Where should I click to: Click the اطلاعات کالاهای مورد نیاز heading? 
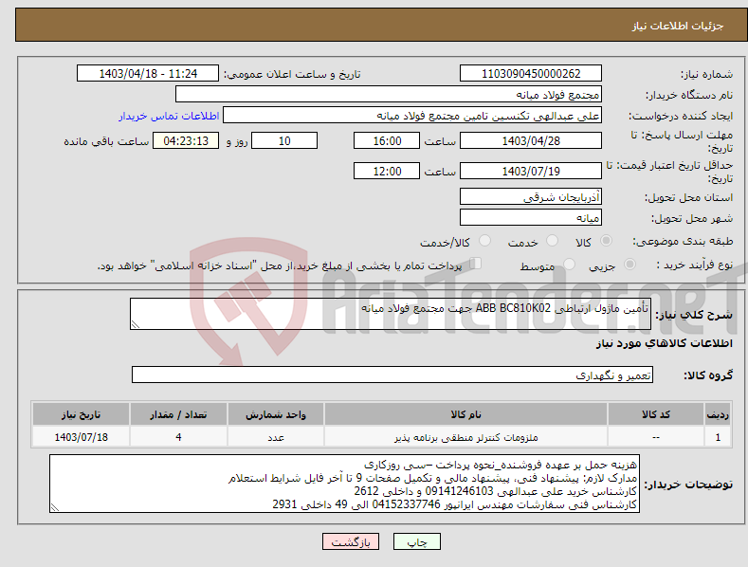664,343
